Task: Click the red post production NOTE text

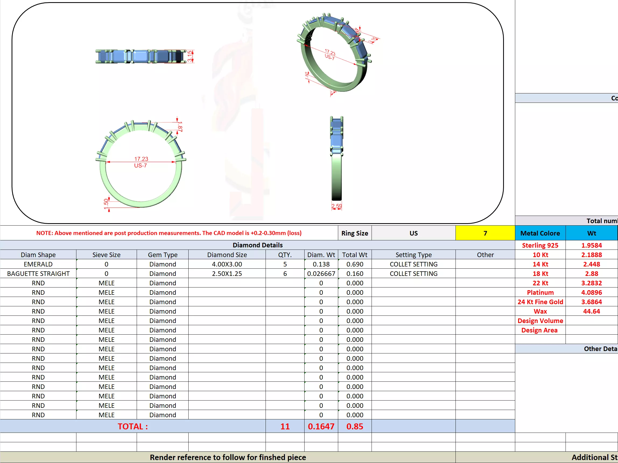Action: tap(169, 233)
